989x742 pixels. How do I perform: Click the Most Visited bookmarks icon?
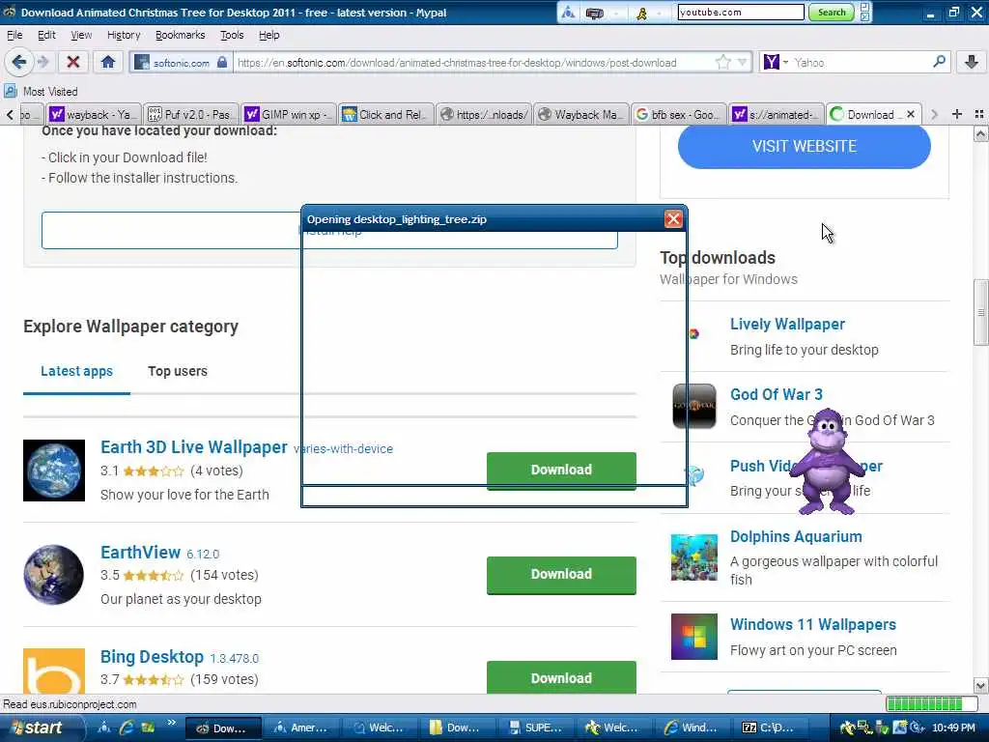click(x=10, y=91)
